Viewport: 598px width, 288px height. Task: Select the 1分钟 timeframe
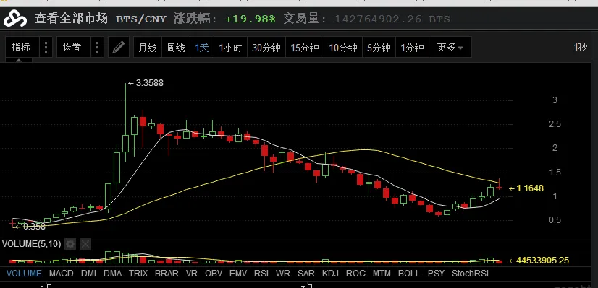pos(412,47)
